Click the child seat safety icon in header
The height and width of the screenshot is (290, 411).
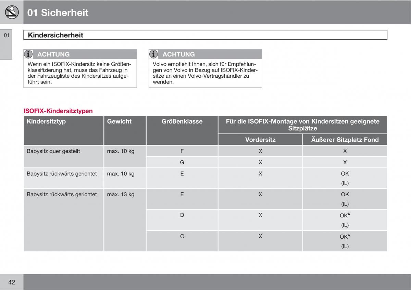12,12
